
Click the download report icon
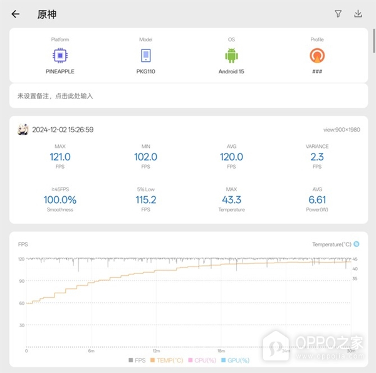[x=358, y=14]
